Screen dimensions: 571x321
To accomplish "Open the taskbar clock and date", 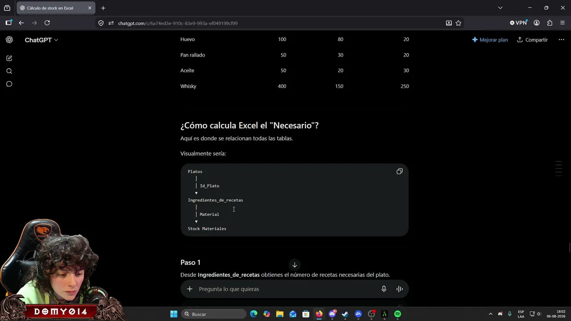I will (x=556, y=314).
